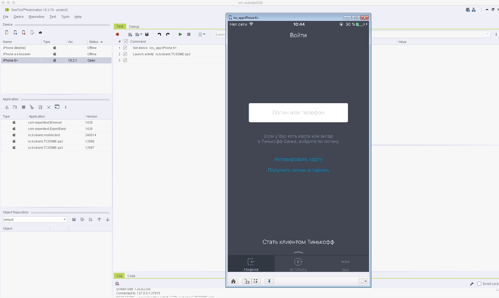Select the iPhone 6+ device row

tap(56, 60)
